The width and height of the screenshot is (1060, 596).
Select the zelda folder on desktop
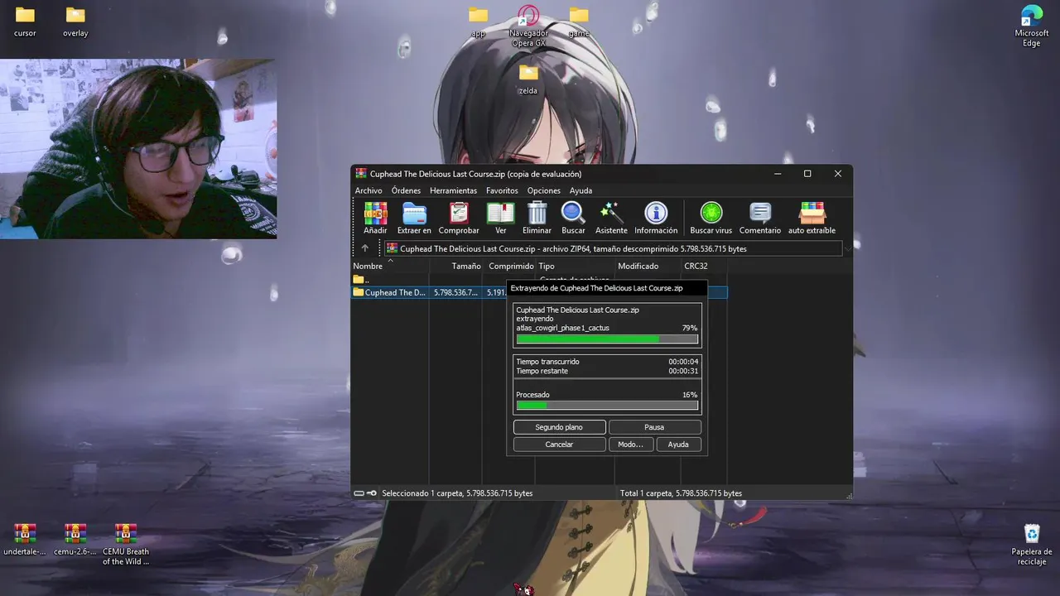click(x=528, y=79)
